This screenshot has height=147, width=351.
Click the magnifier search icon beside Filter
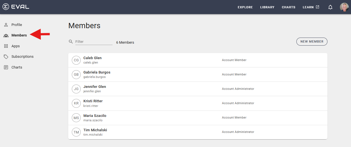pyautogui.click(x=71, y=42)
